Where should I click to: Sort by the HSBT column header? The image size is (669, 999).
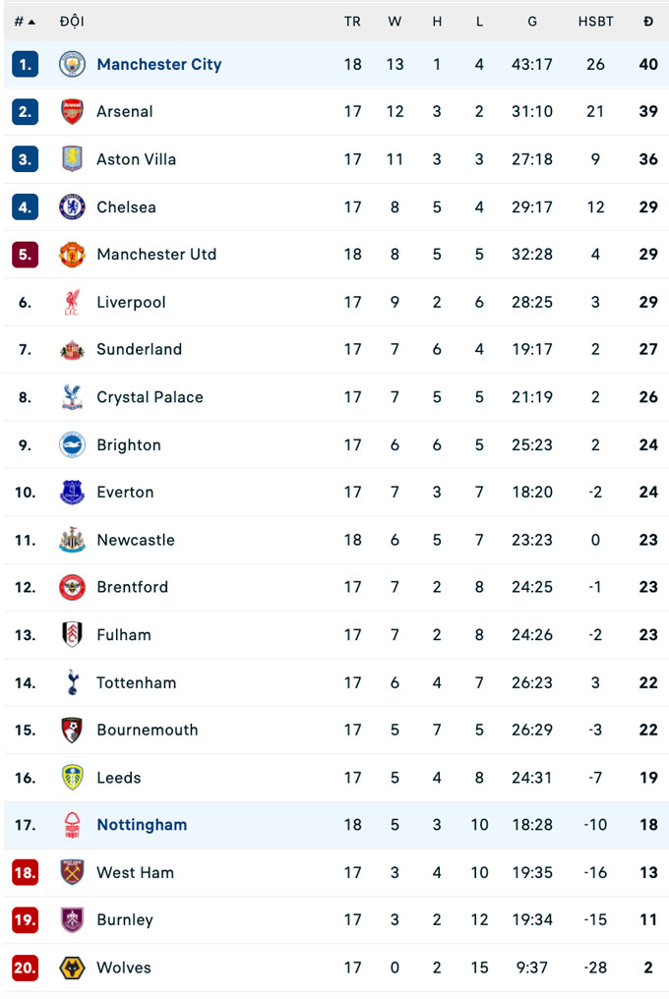coord(595,22)
